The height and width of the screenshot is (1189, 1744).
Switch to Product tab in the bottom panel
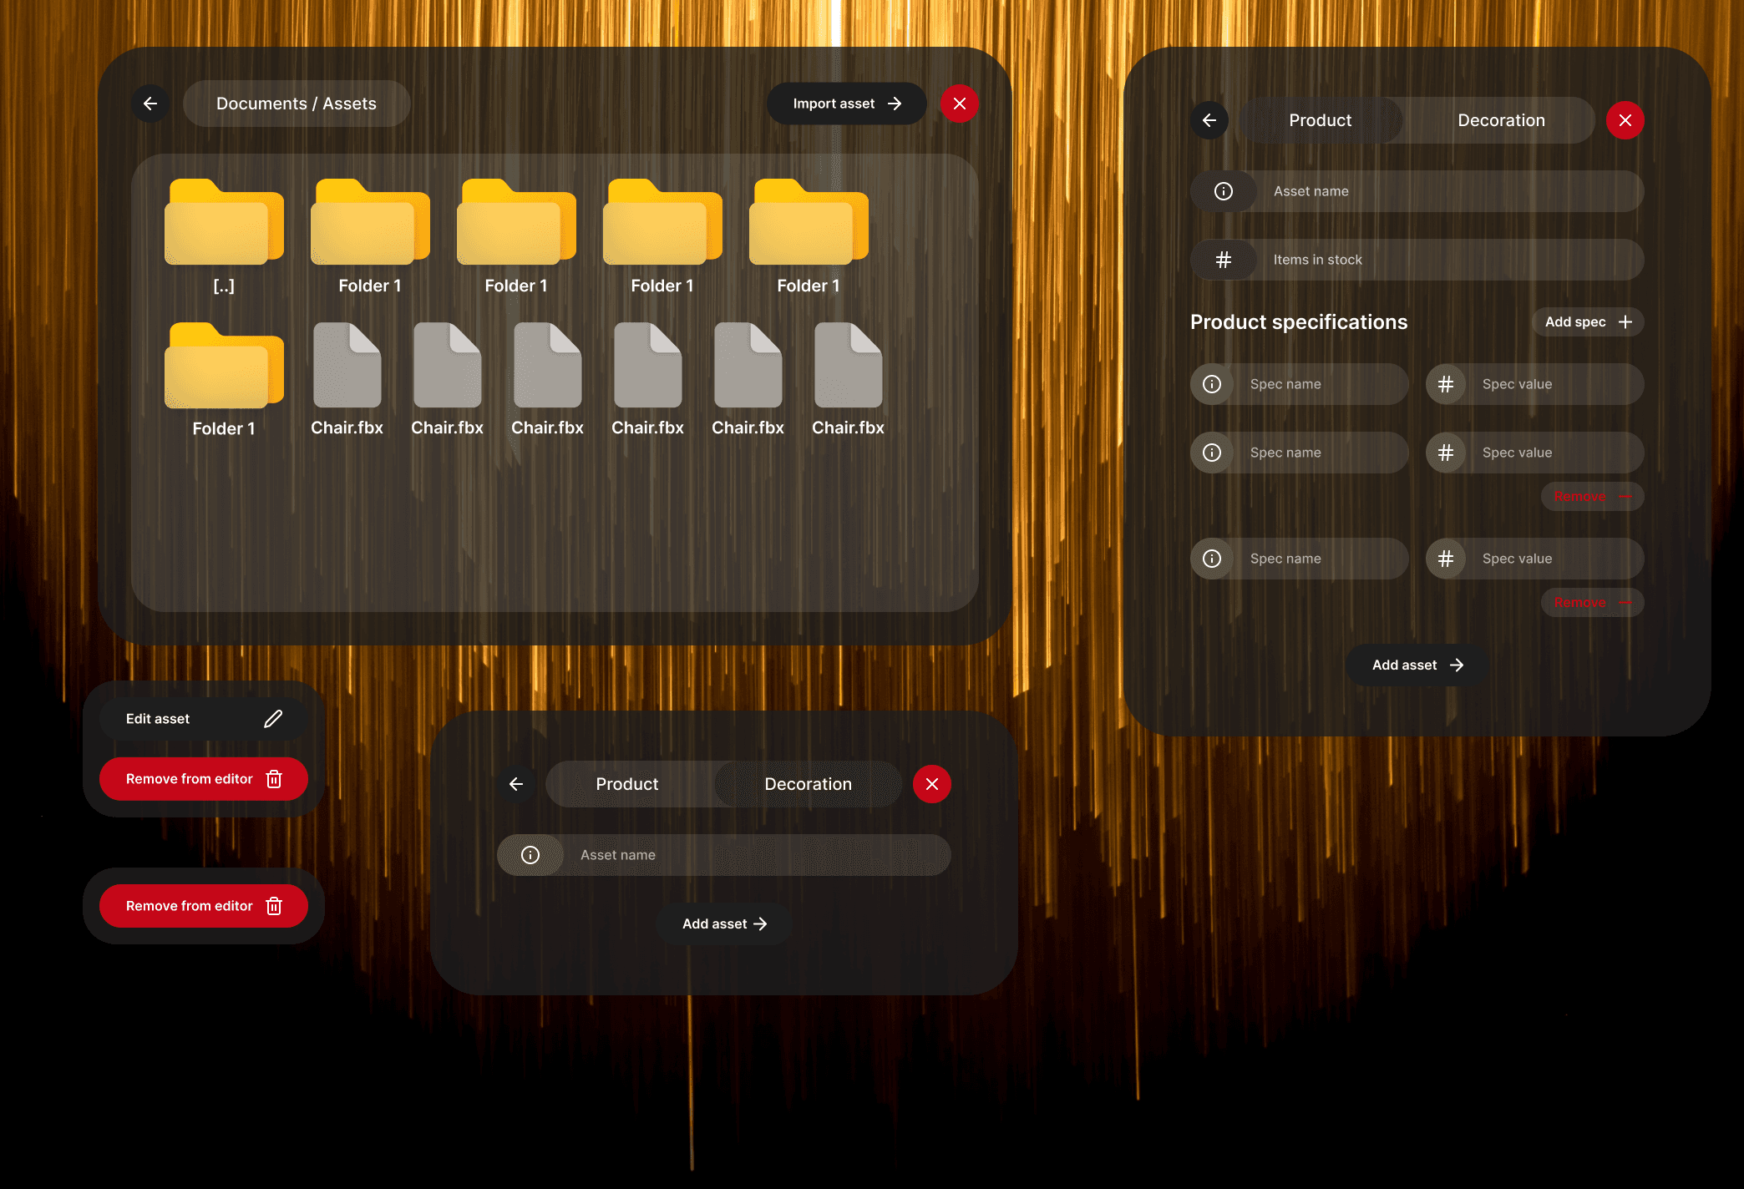pos(627,784)
